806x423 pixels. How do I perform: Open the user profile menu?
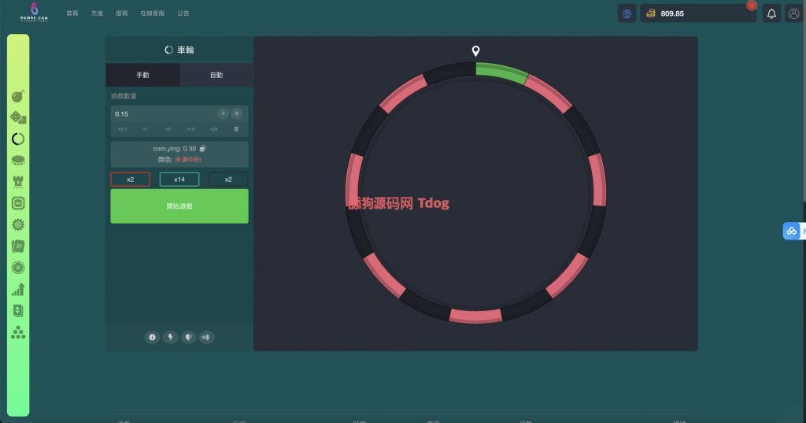[x=794, y=13]
